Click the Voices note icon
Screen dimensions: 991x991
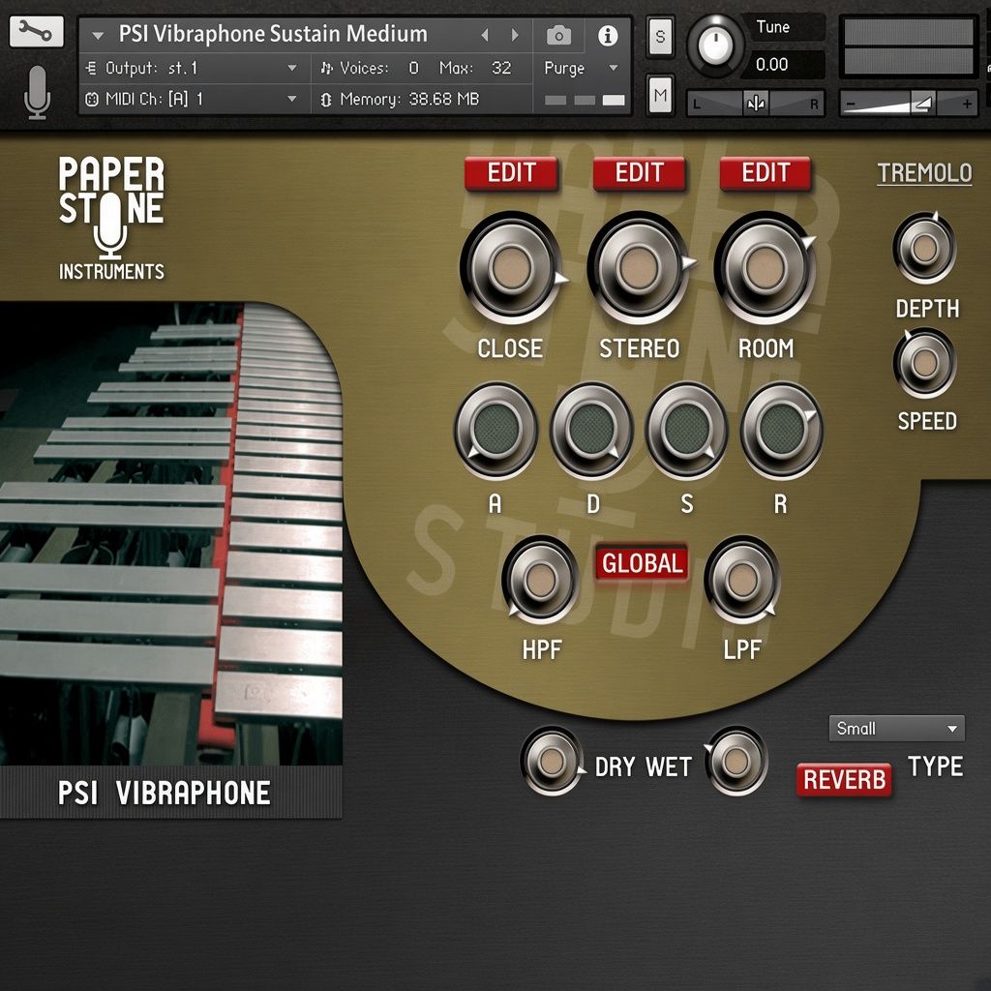[x=326, y=68]
